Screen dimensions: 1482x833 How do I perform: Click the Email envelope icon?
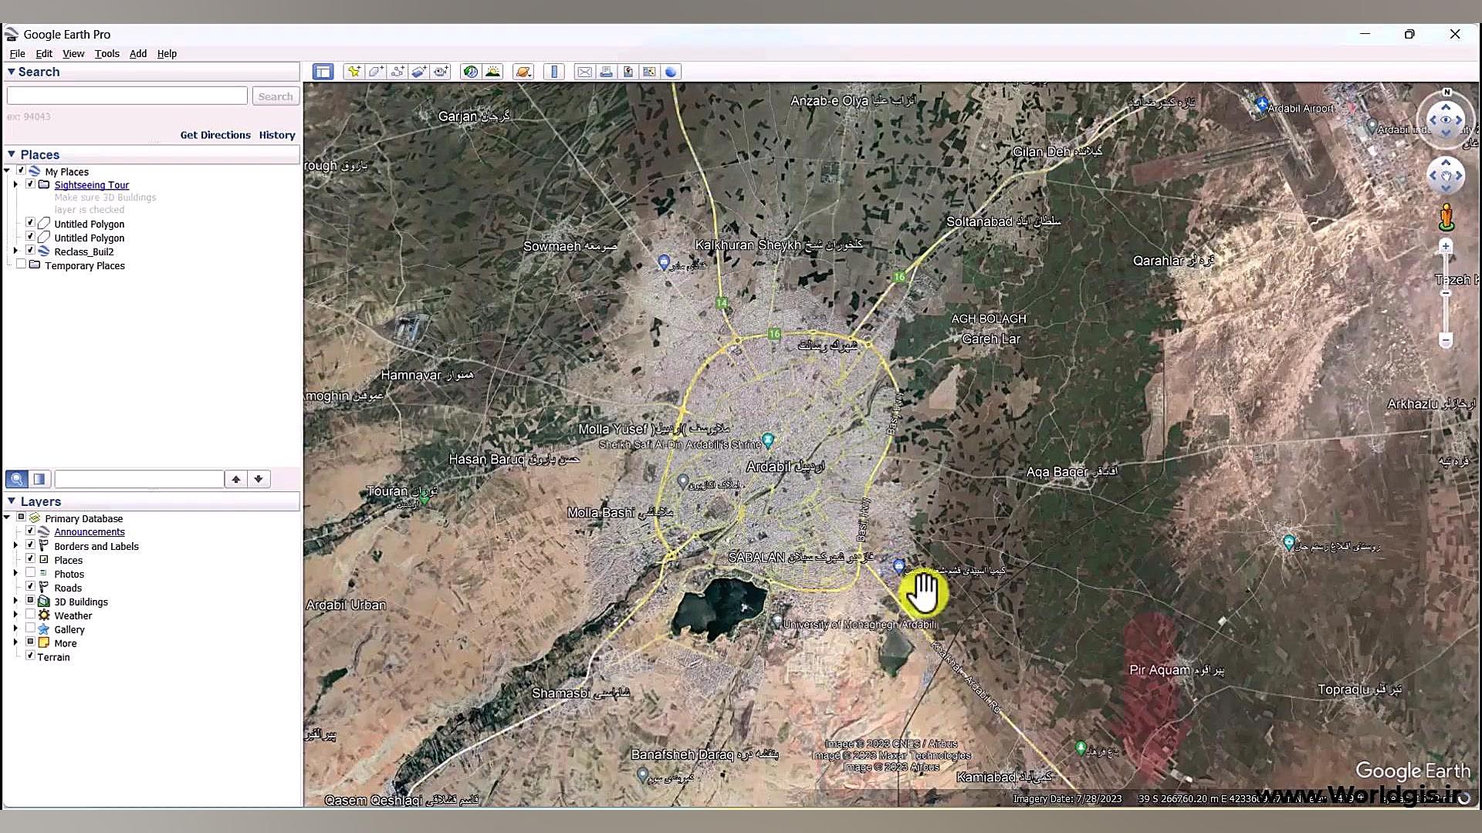click(584, 72)
